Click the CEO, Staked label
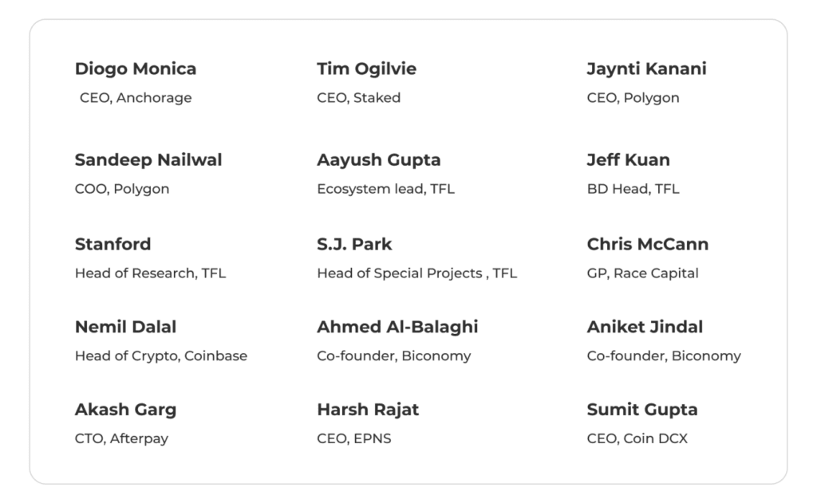 (358, 98)
